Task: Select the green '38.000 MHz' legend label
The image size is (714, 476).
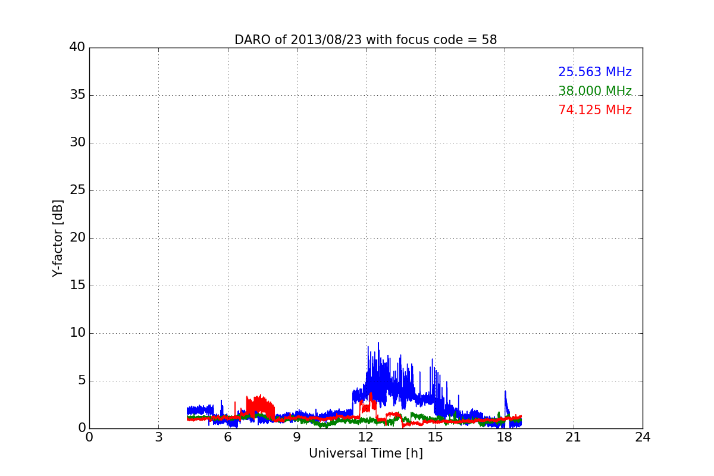Action: (x=595, y=91)
